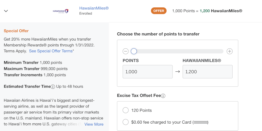
Task: Open See Special Offer Terms link
Action: (x=51, y=51)
